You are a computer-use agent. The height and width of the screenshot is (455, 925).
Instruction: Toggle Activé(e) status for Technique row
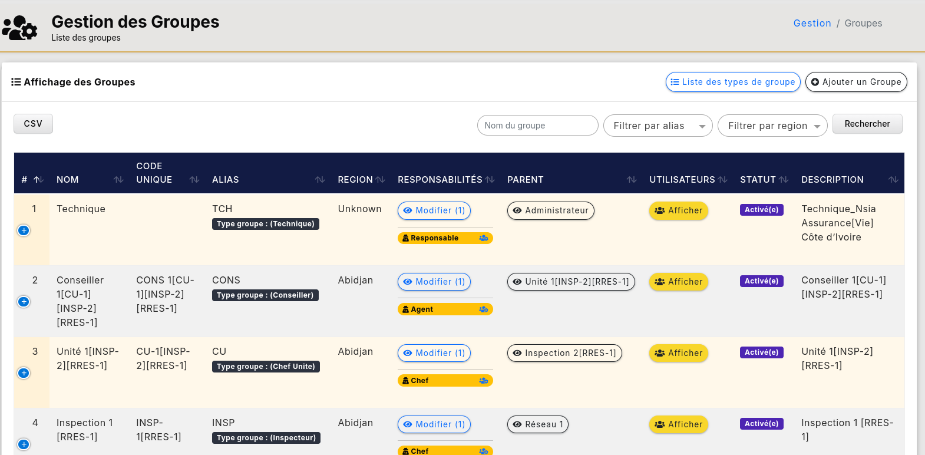coord(761,210)
